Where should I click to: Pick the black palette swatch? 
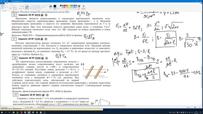click(61, 6)
